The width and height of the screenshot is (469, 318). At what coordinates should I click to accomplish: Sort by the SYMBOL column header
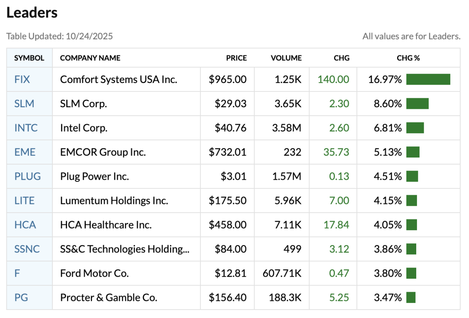pos(29,58)
